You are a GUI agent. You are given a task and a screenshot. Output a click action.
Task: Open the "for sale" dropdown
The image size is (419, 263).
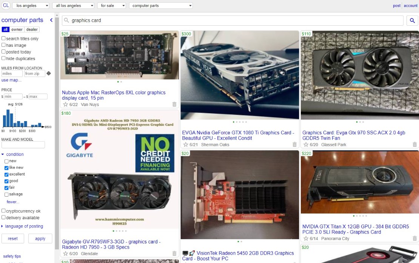(111, 5)
